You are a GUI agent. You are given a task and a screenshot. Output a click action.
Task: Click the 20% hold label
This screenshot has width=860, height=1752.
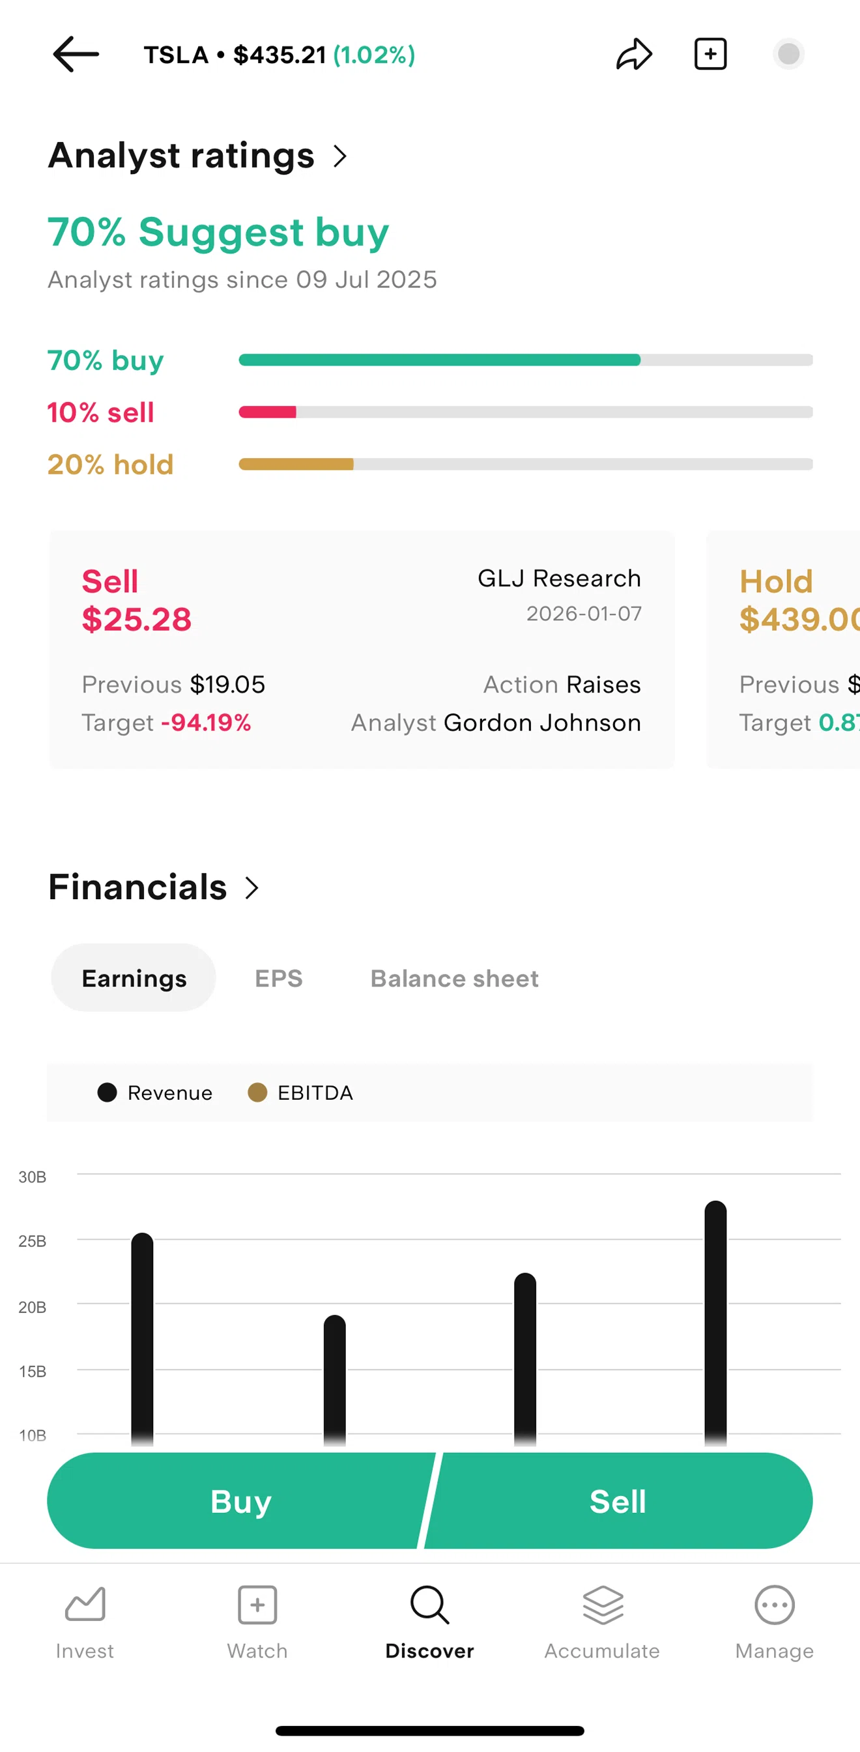pos(110,465)
